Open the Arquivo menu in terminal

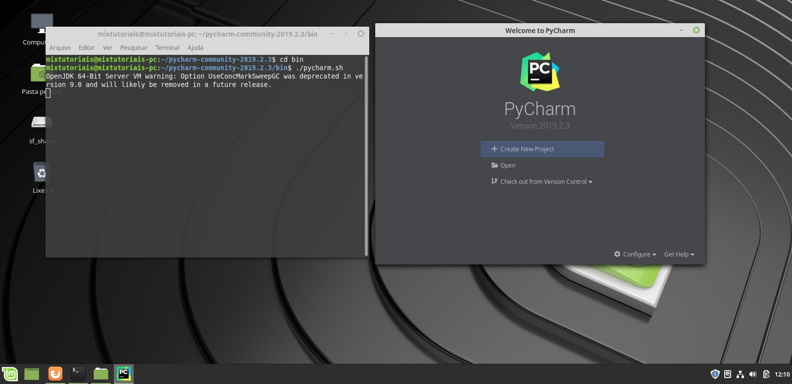(x=60, y=47)
